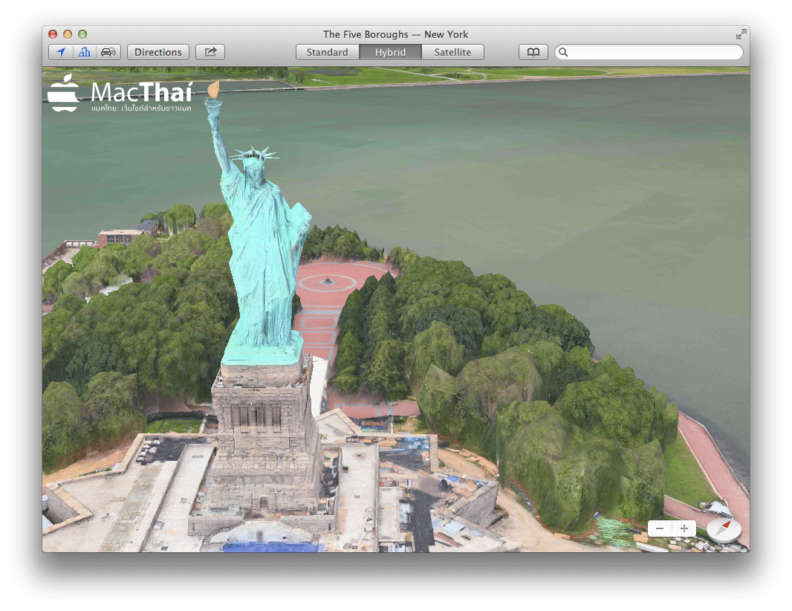Click the magnifying glass in the search bar
Image resolution: width=792 pixels, height=611 pixels.
(564, 52)
